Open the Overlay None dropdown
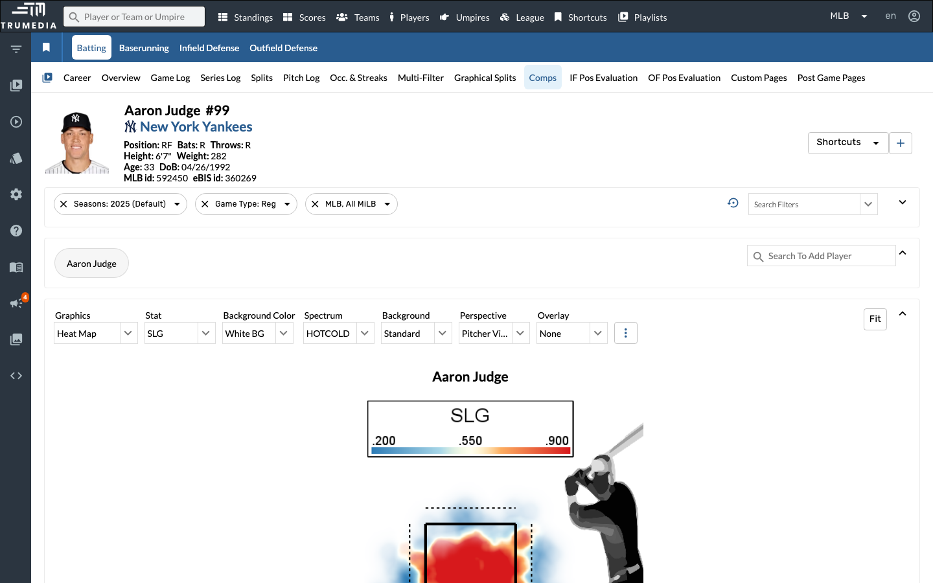Image resolution: width=933 pixels, height=583 pixels. click(x=572, y=333)
